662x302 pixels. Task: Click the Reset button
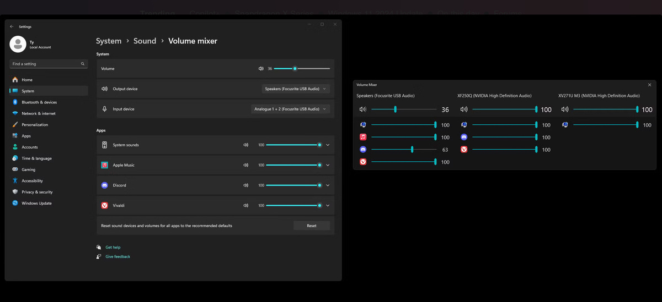[312, 226]
